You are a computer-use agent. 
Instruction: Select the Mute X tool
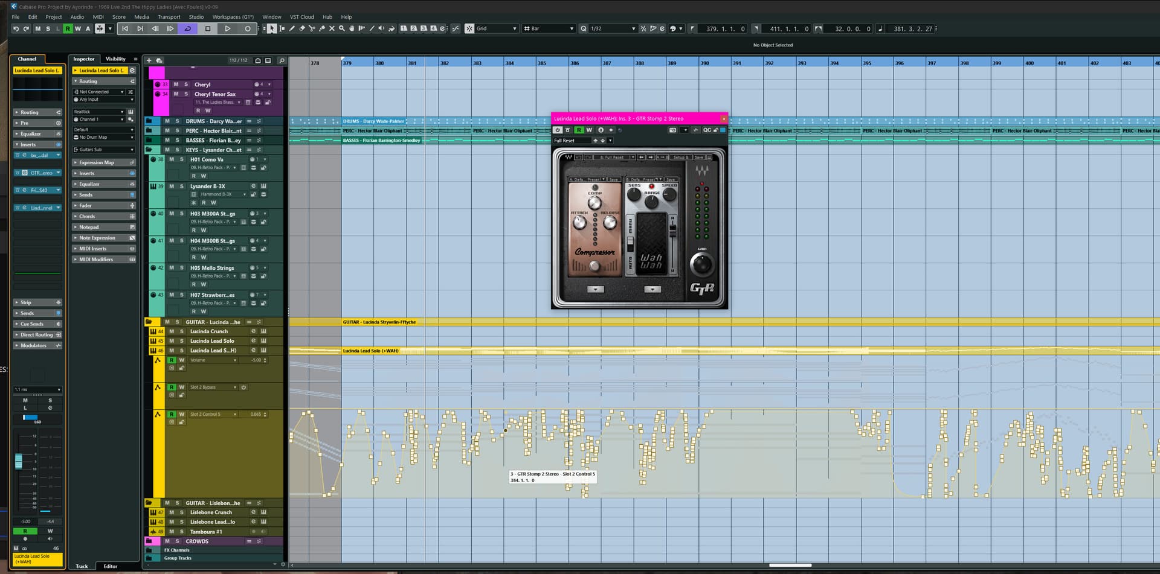tap(332, 28)
